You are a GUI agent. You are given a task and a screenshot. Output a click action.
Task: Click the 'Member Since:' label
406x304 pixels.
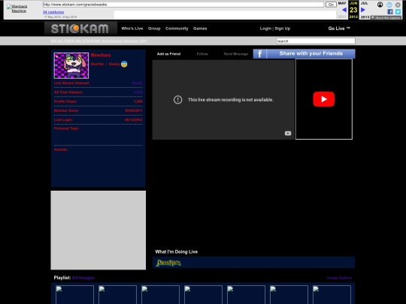[x=66, y=110]
